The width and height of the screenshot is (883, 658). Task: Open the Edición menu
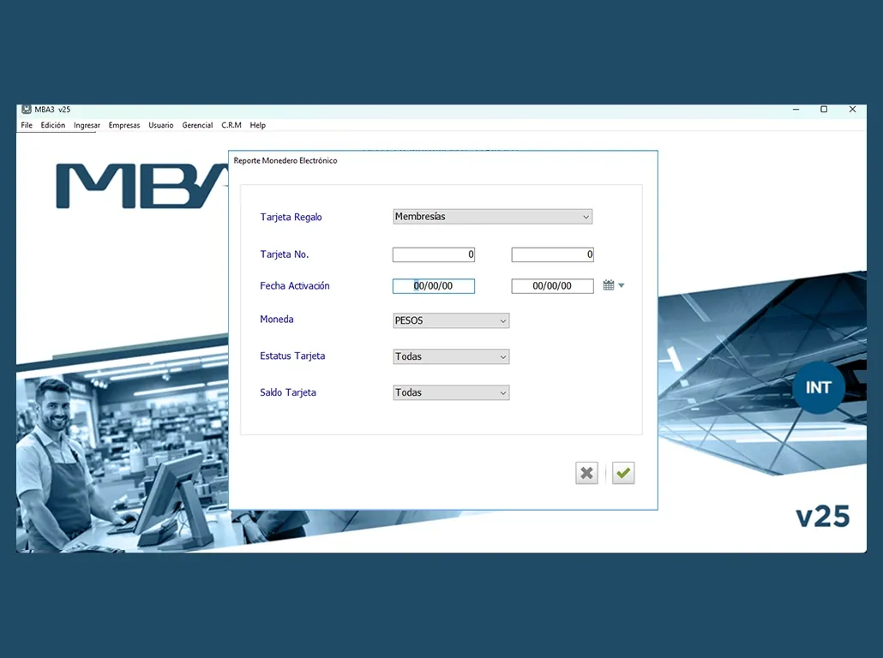(53, 125)
